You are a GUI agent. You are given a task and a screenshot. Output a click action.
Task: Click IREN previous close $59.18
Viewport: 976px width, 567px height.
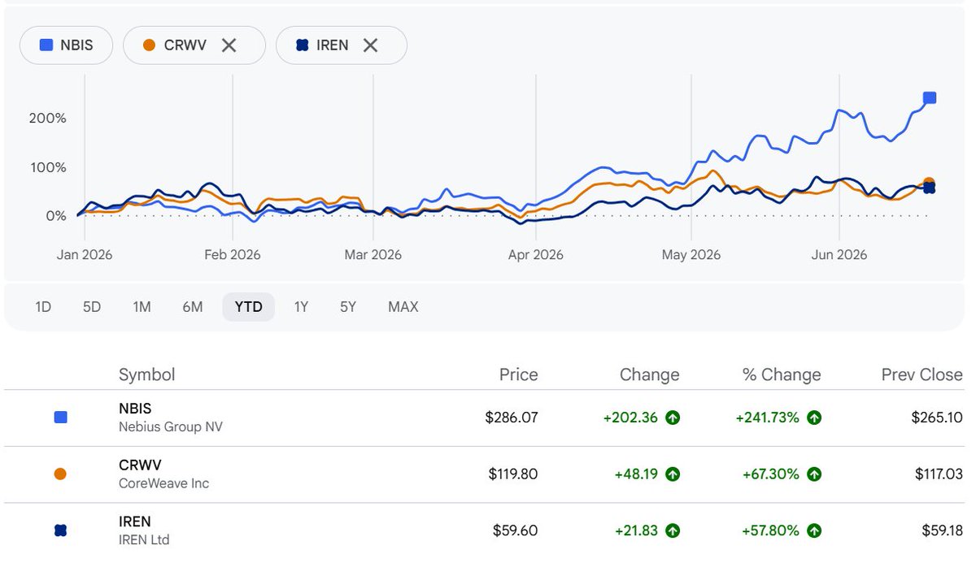pyautogui.click(x=940, y=530)
